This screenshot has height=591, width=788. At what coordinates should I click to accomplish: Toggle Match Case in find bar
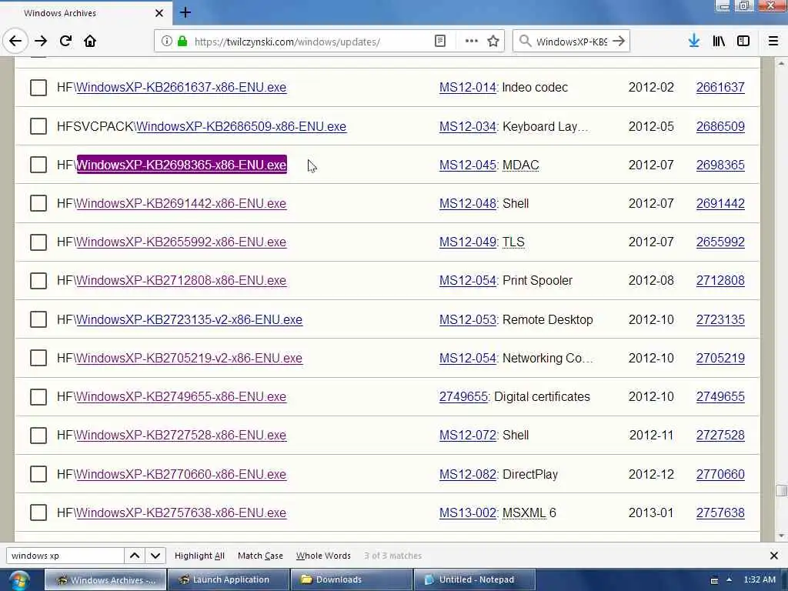(260, 556)
